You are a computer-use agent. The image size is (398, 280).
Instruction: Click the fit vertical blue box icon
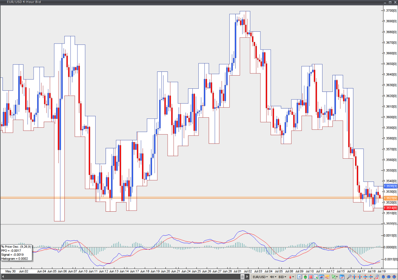click(x=383, y=277)
